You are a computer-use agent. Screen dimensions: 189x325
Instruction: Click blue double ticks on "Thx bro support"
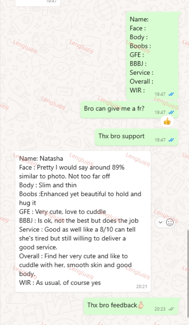tap(171, 140)
